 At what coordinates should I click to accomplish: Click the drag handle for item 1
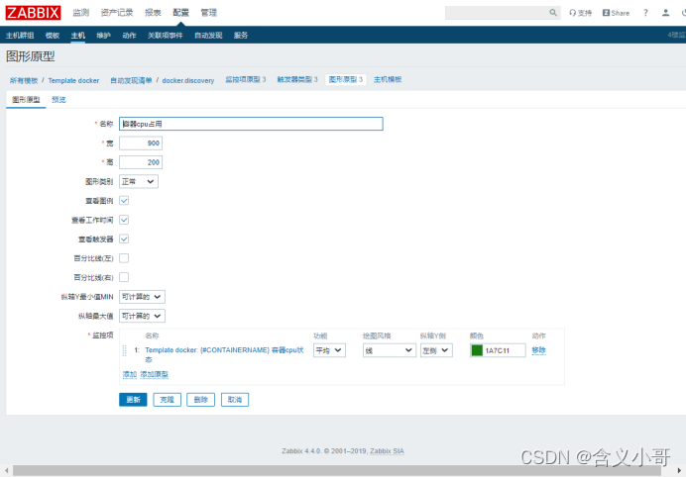tap(124, 350)
